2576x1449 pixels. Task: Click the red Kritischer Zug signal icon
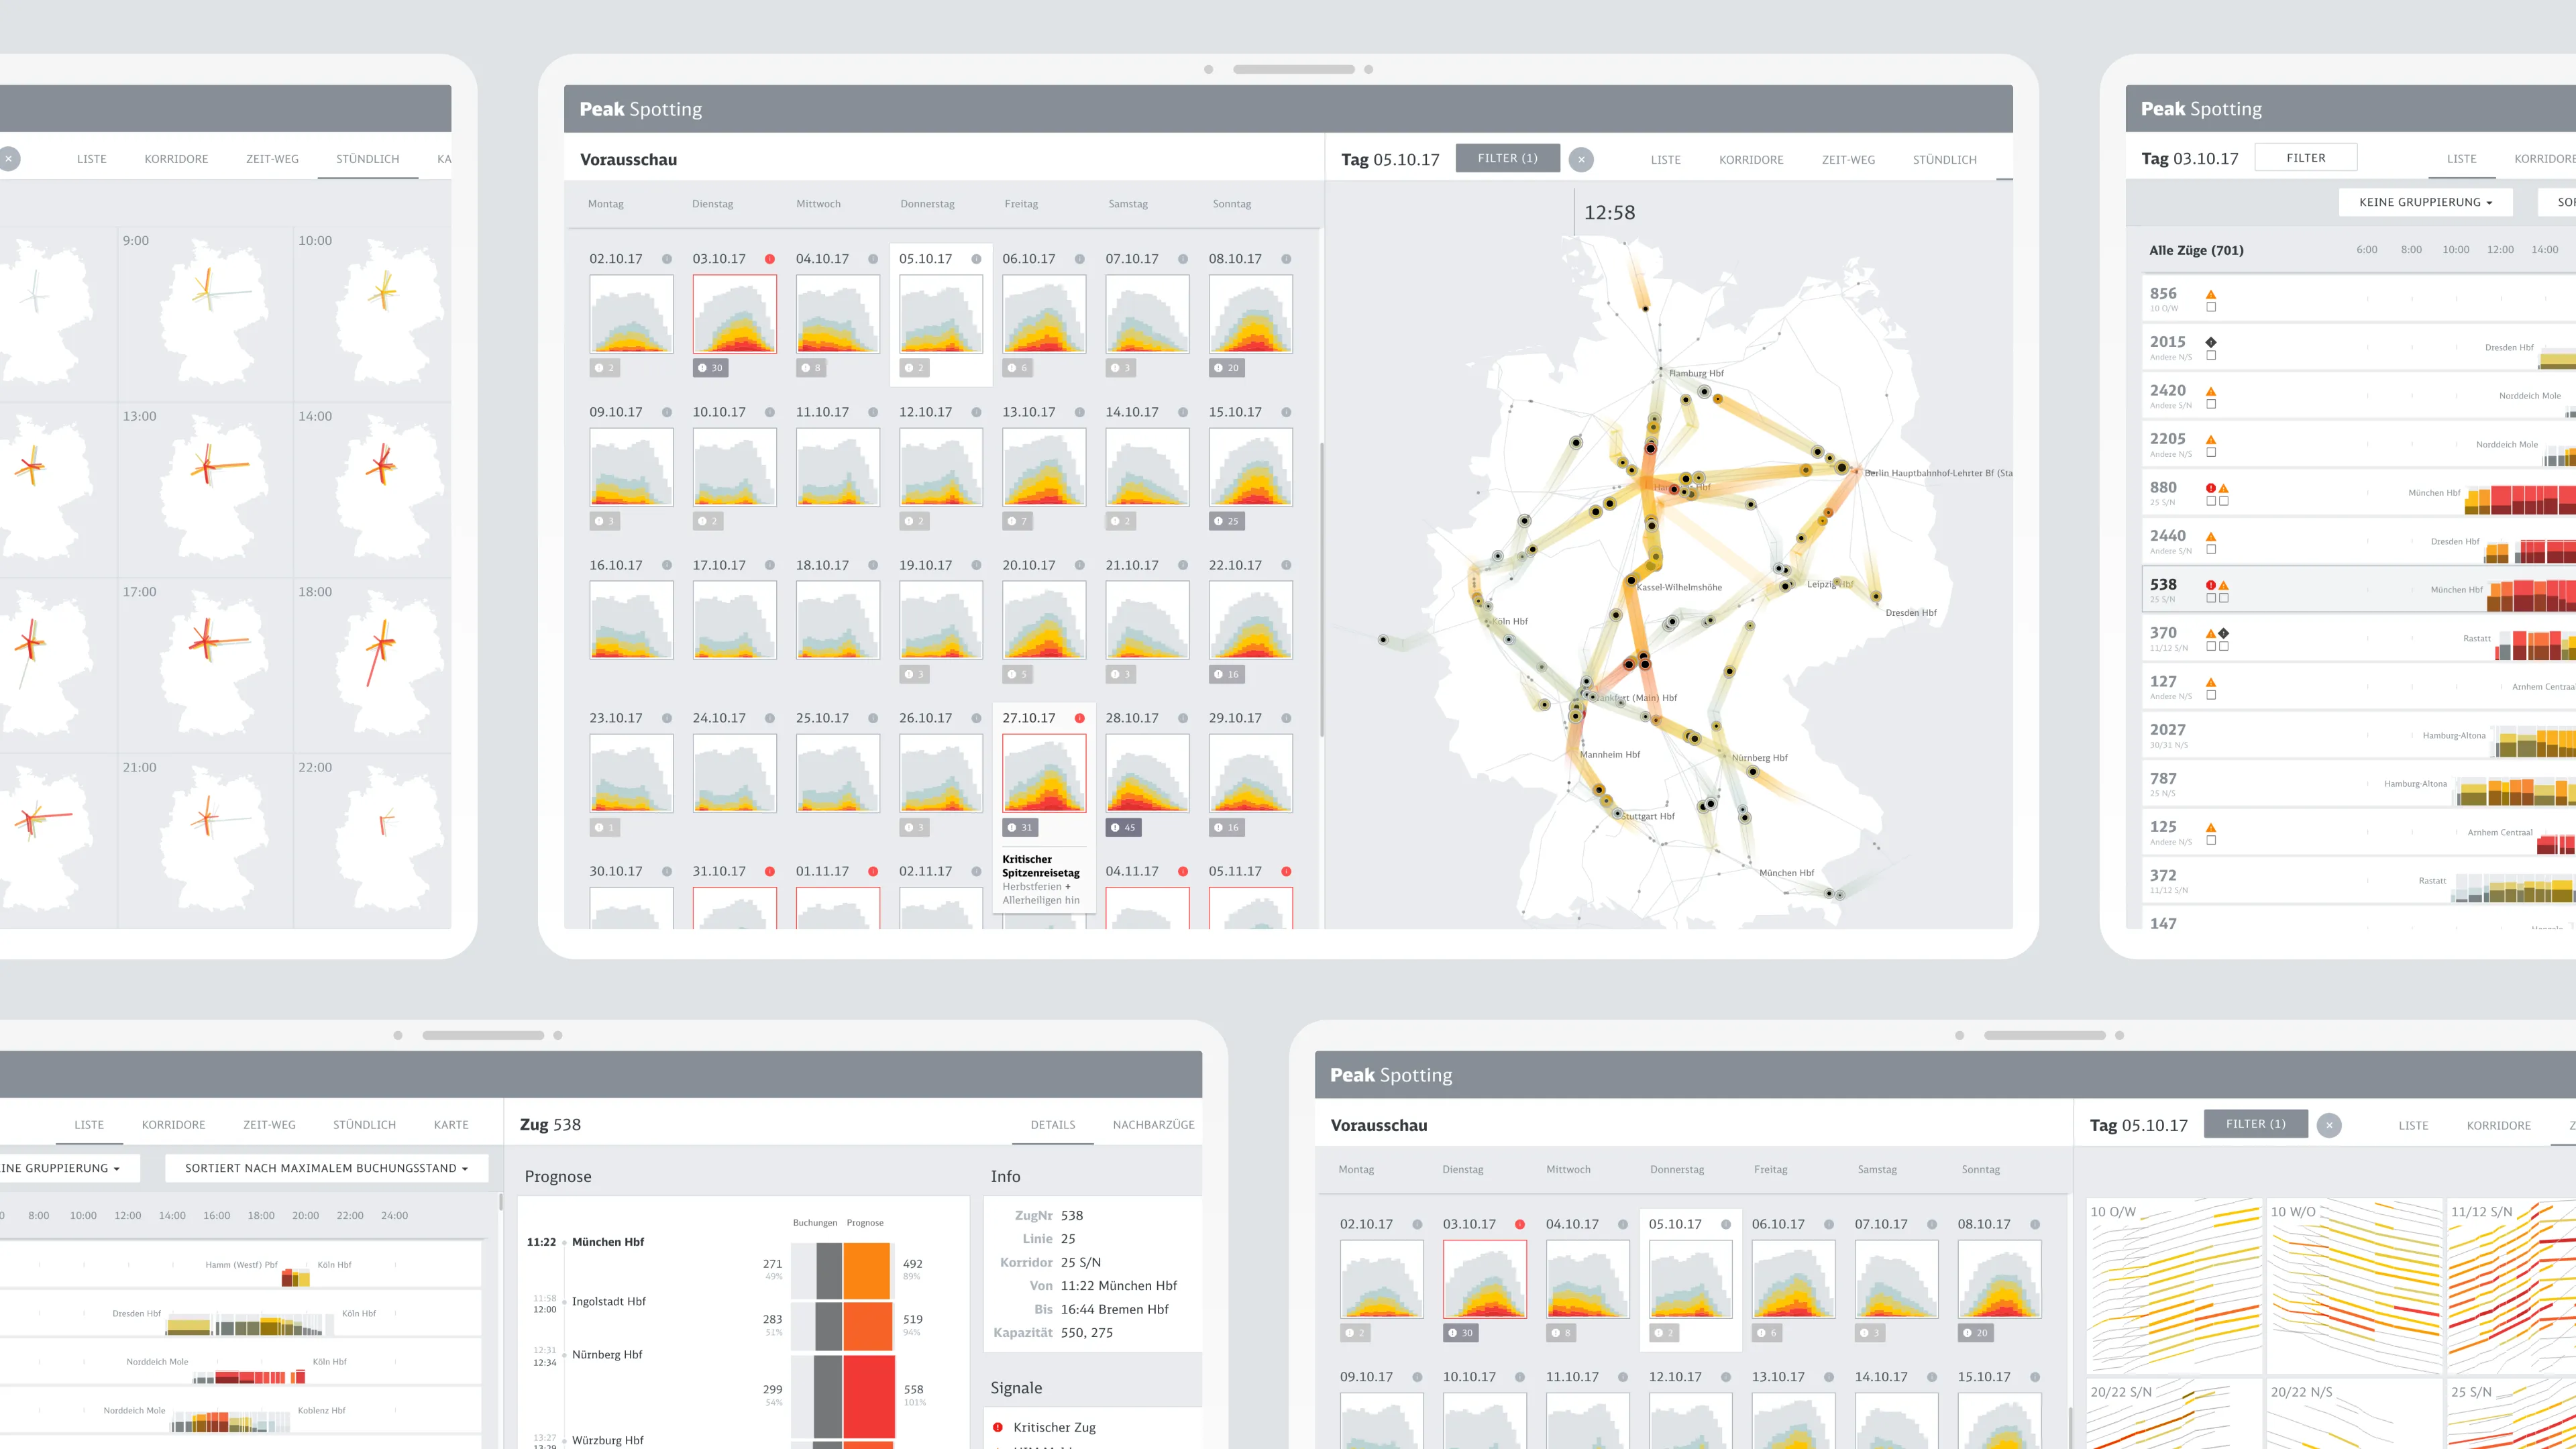coord(998,1427)
